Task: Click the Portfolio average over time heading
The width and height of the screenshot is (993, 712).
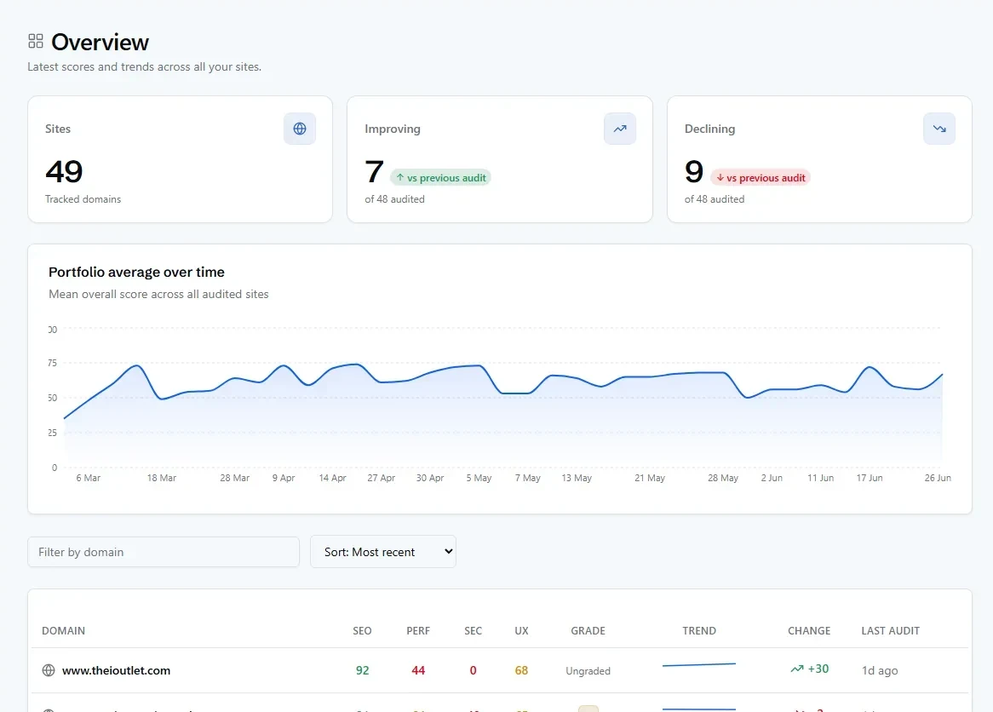Action: click(136, 272)
